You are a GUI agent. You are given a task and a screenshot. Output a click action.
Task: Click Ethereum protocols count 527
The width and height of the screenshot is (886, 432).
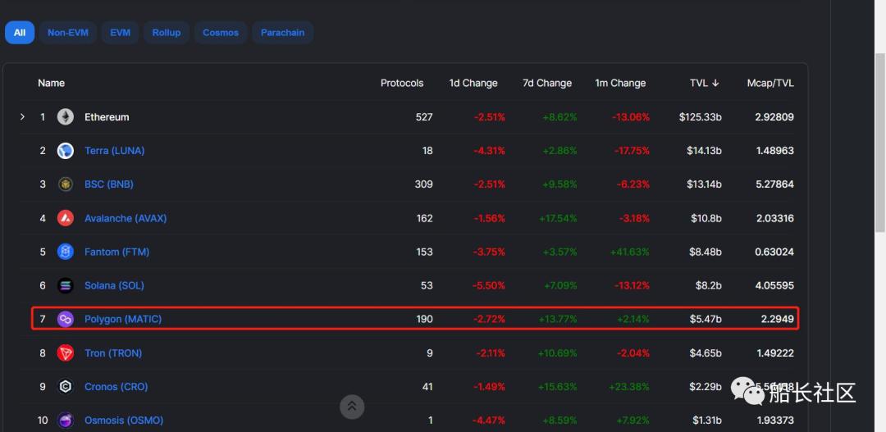tap(424, 117)
